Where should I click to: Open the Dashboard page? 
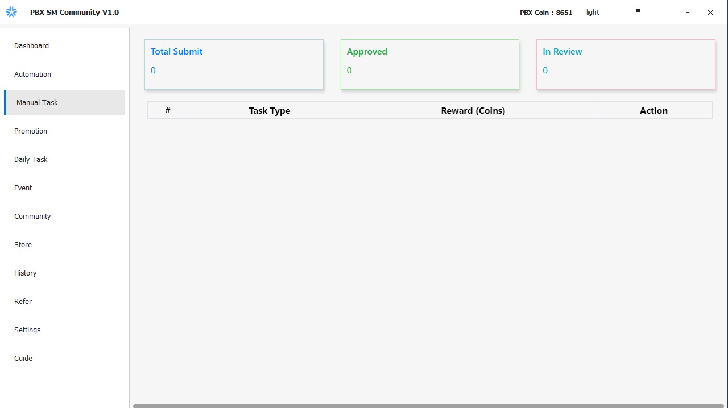(32, 46)
